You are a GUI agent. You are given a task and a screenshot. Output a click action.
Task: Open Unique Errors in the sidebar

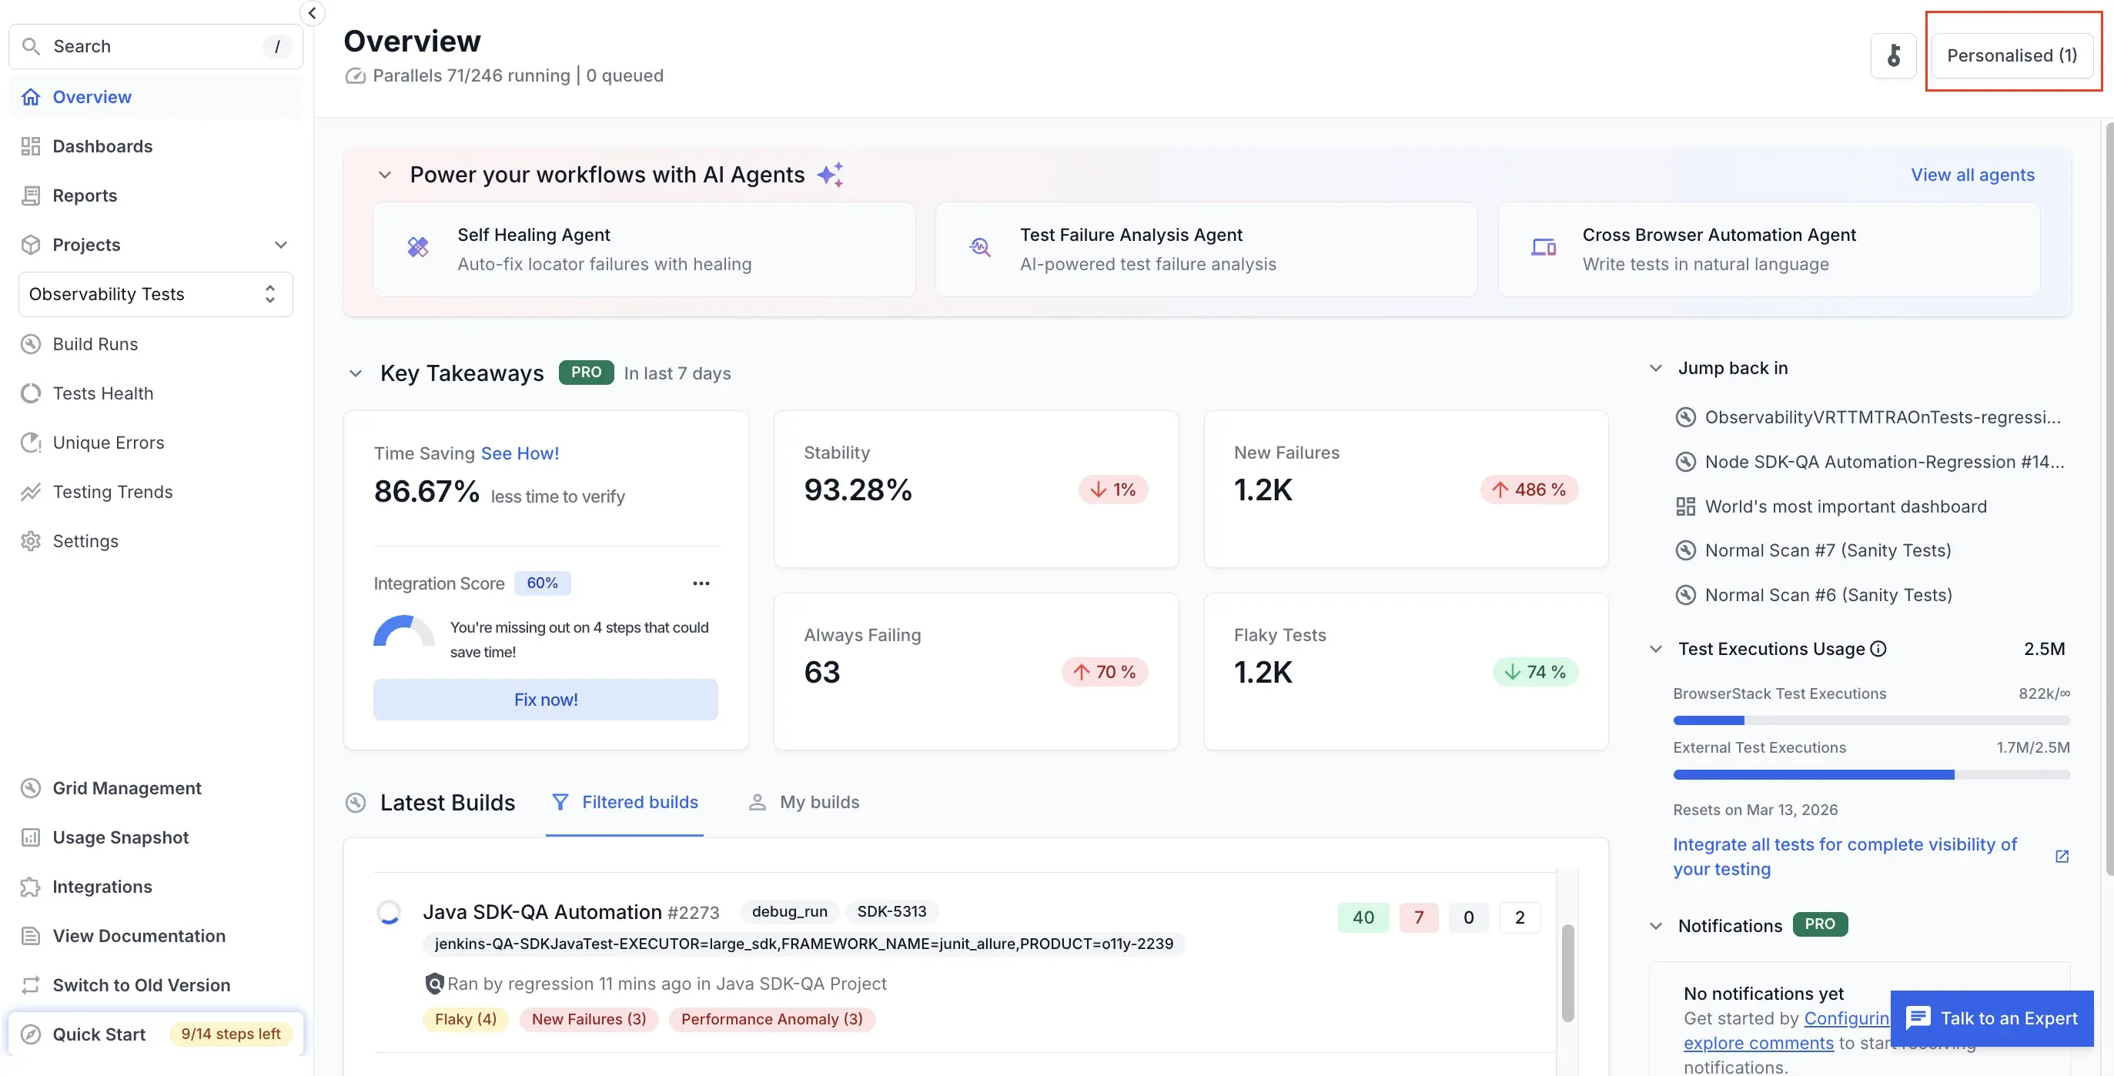coord(109,443)
